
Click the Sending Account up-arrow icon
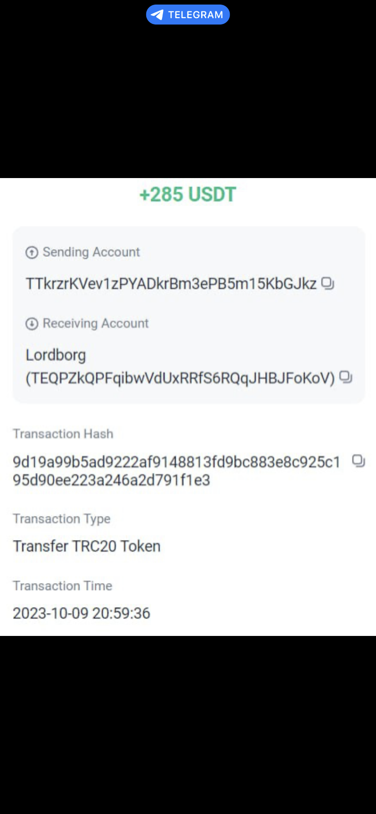click(32, 253)
